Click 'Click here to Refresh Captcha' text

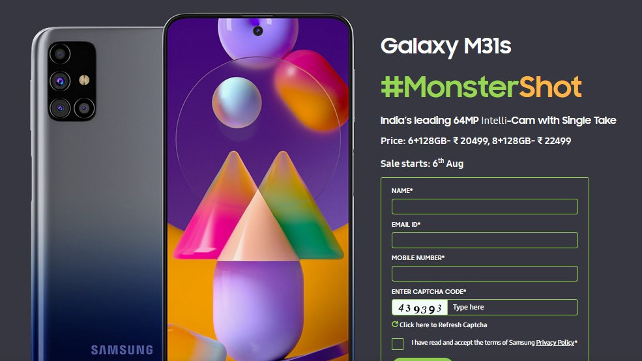(443, 325)
